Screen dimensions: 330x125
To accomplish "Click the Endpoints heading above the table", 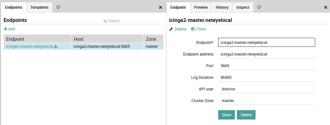I will pos(15,20).
